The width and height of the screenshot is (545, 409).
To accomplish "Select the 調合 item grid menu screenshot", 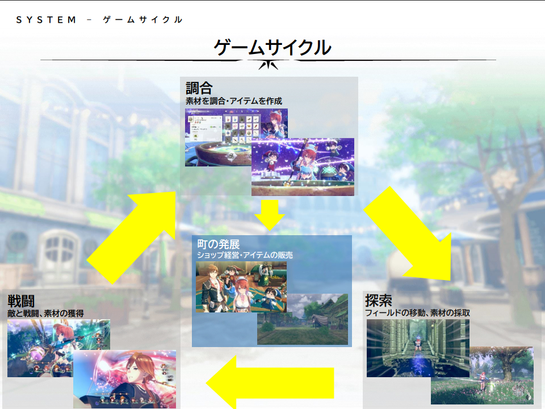I will (219, 136).
